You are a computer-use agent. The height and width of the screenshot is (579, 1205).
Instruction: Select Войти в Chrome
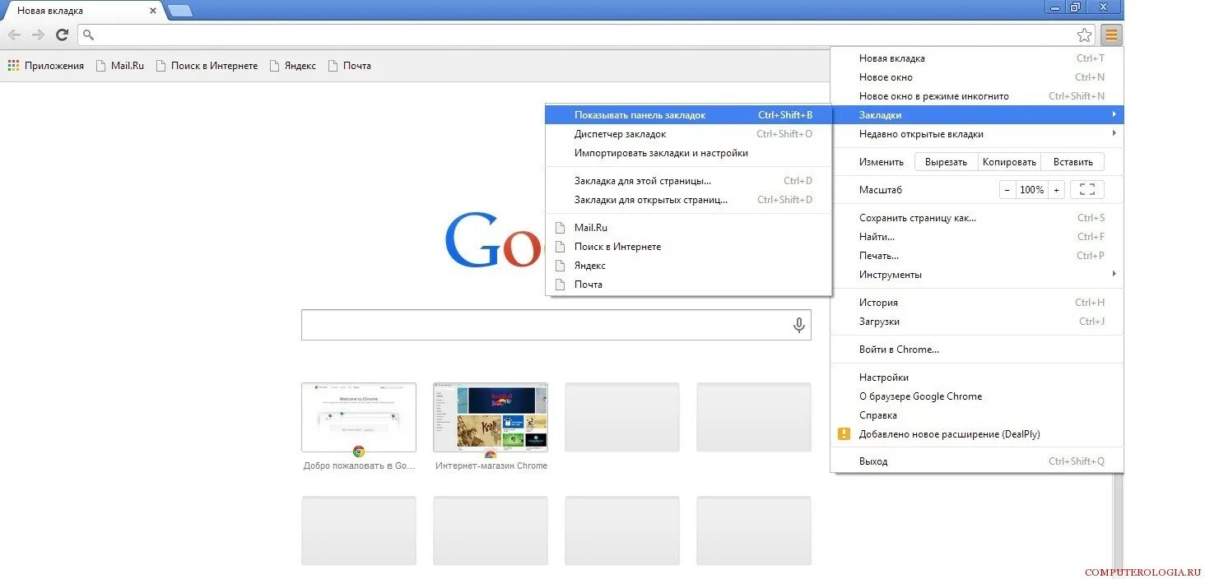tap(977, 350)
